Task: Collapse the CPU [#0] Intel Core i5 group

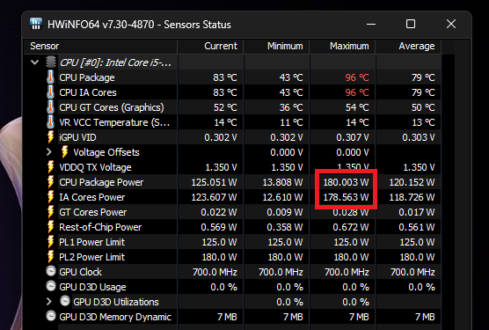Action: pyautogui.click(x=34, y=62)
